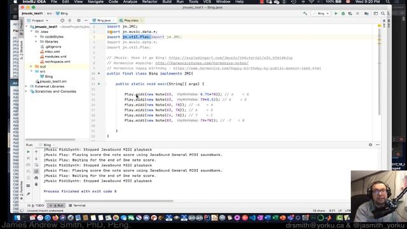Open the Terminal tool window tab

77,205
